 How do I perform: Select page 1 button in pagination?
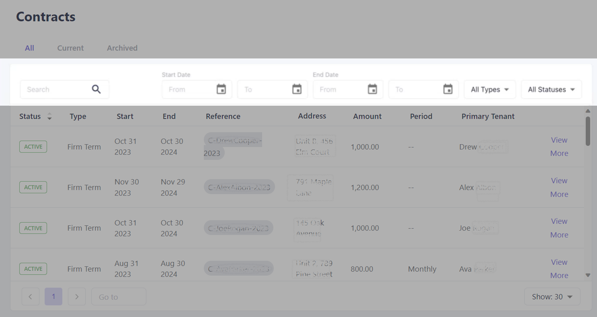tap(53, 296)
